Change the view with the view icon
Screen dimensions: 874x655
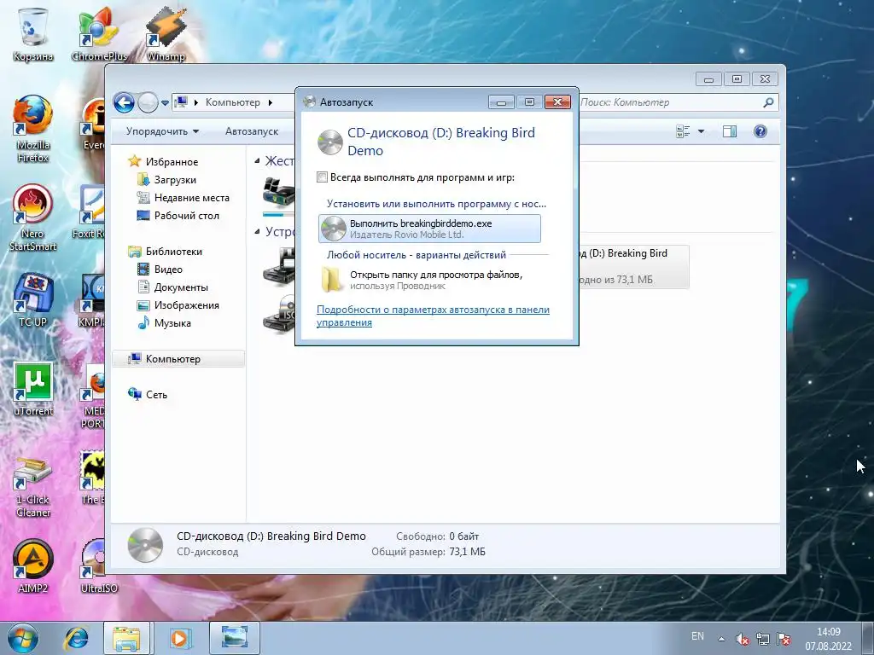point(683,131)
